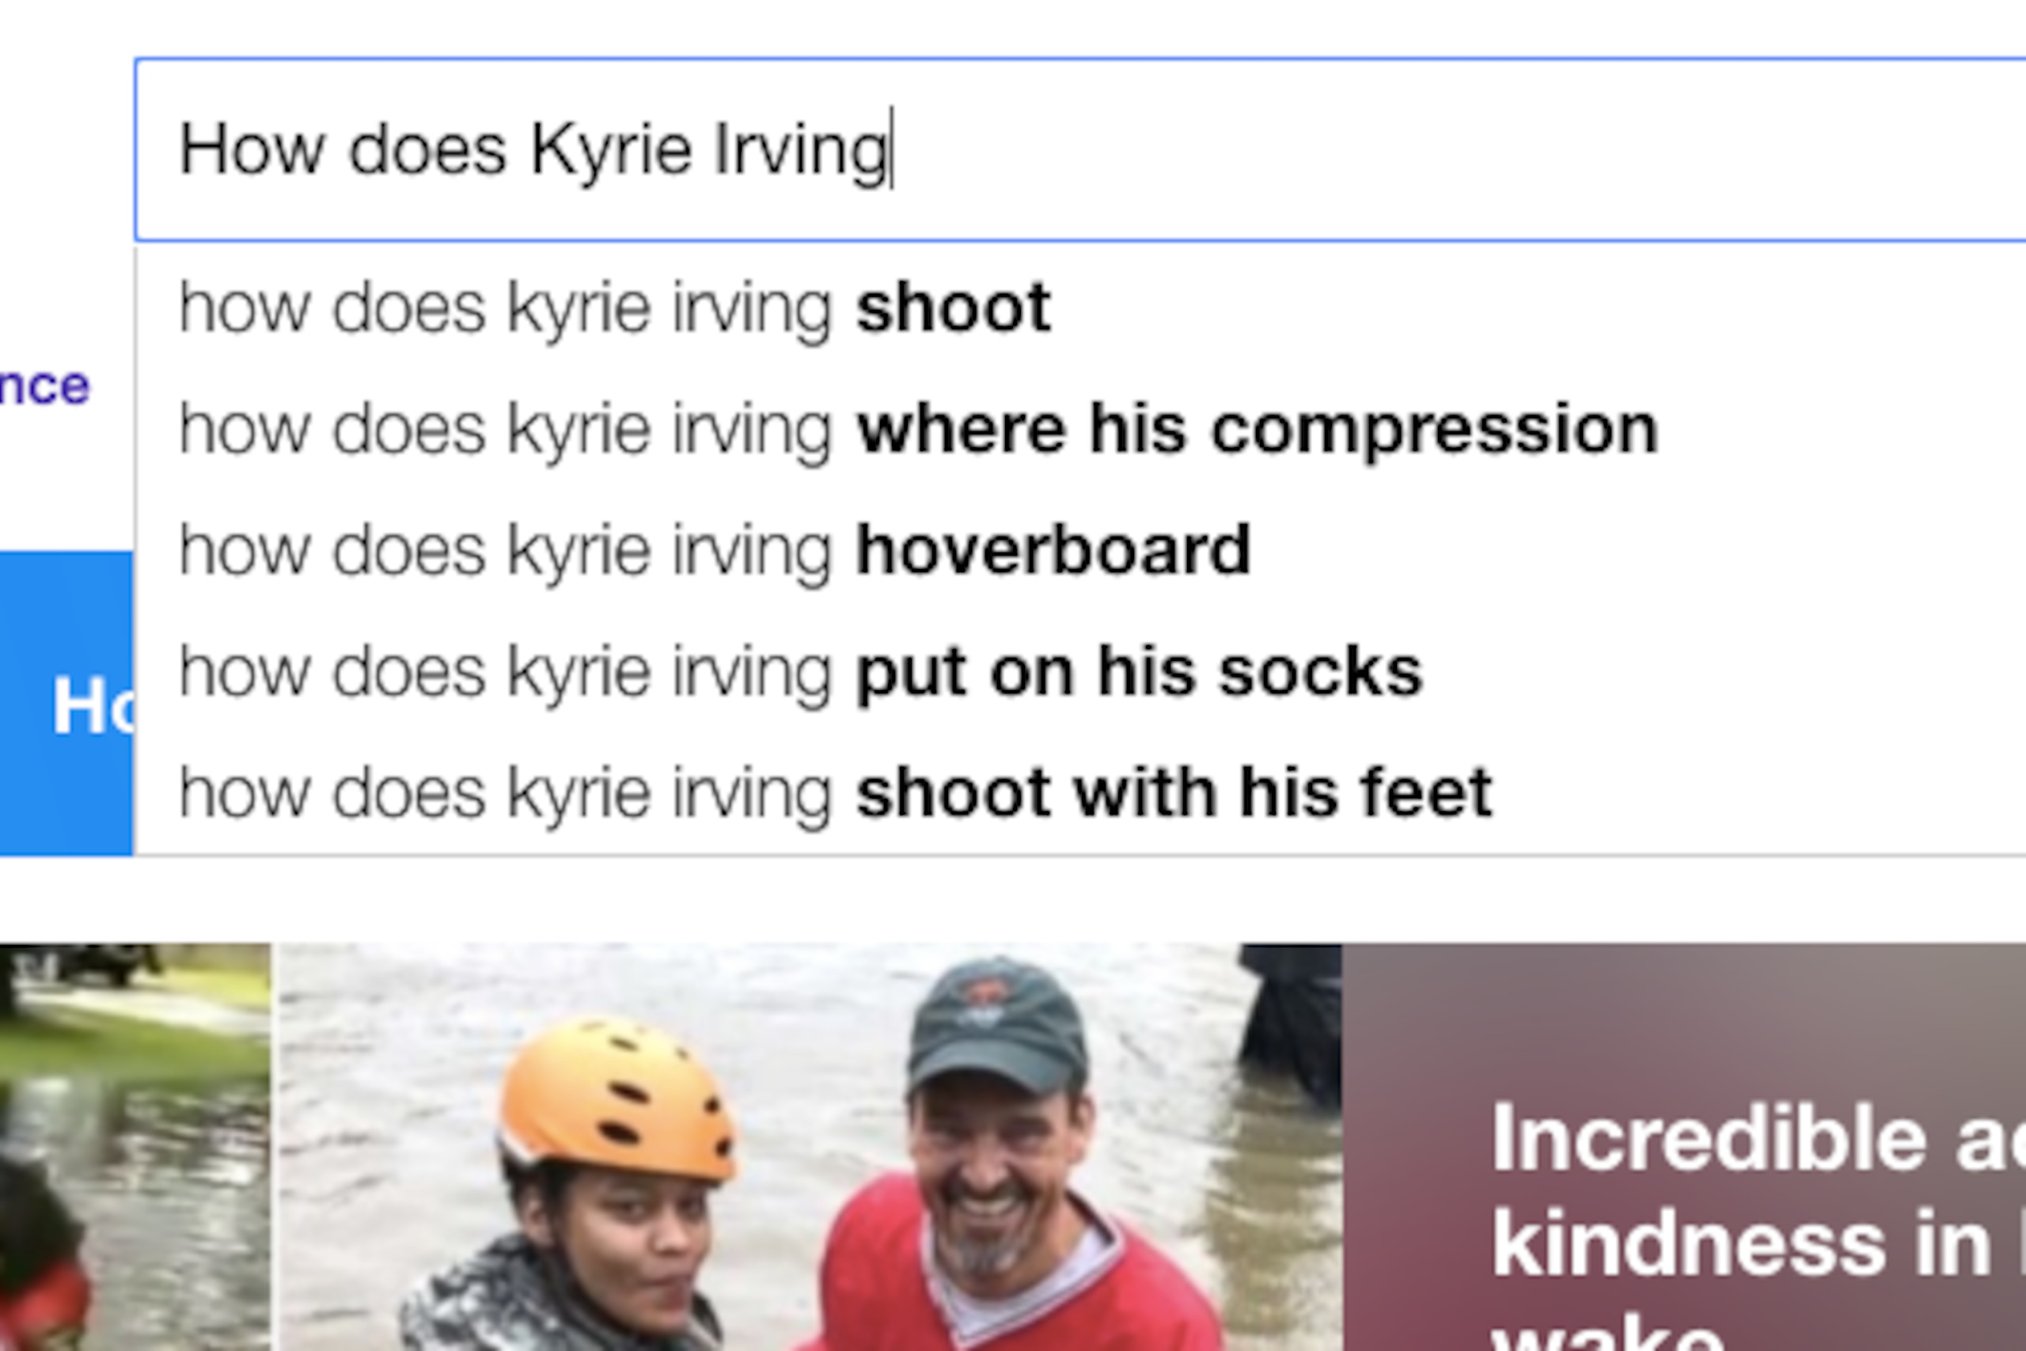Open the partially visible 'nce' Finance link
The width and height of the screenshot is (2026, 1351).
click(x=44, y=385)
